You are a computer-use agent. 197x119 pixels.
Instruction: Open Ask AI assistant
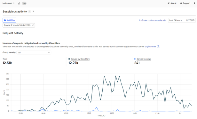[x=172, y=3]
